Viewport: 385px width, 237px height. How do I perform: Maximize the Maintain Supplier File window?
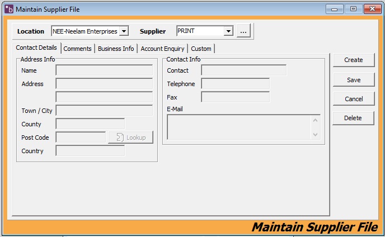click(x=353, y=9)
